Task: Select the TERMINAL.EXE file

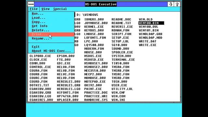Action: click(x=123, y=60)
